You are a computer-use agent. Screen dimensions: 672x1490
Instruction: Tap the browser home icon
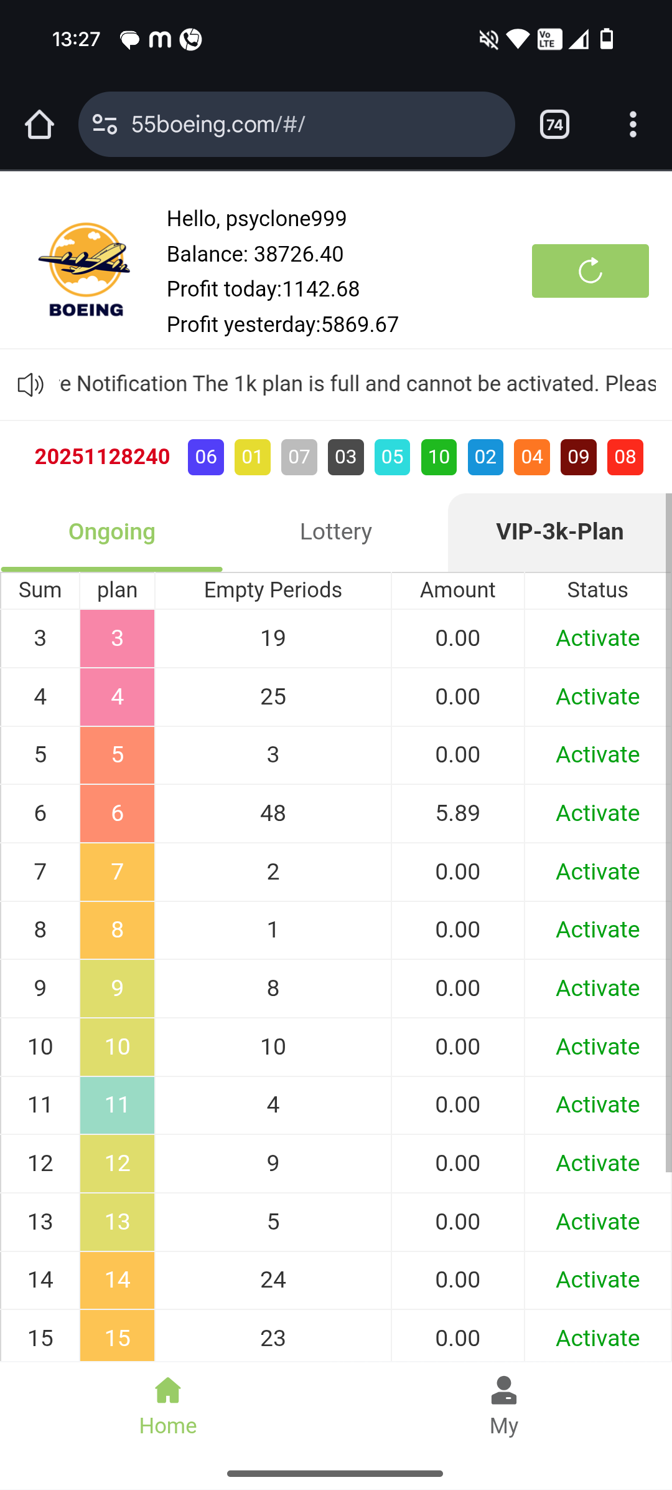click(39, 125)
